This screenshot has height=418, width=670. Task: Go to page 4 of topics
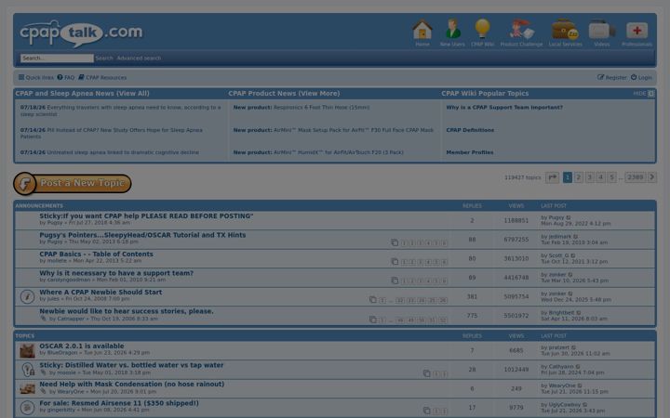click(601, 177)
